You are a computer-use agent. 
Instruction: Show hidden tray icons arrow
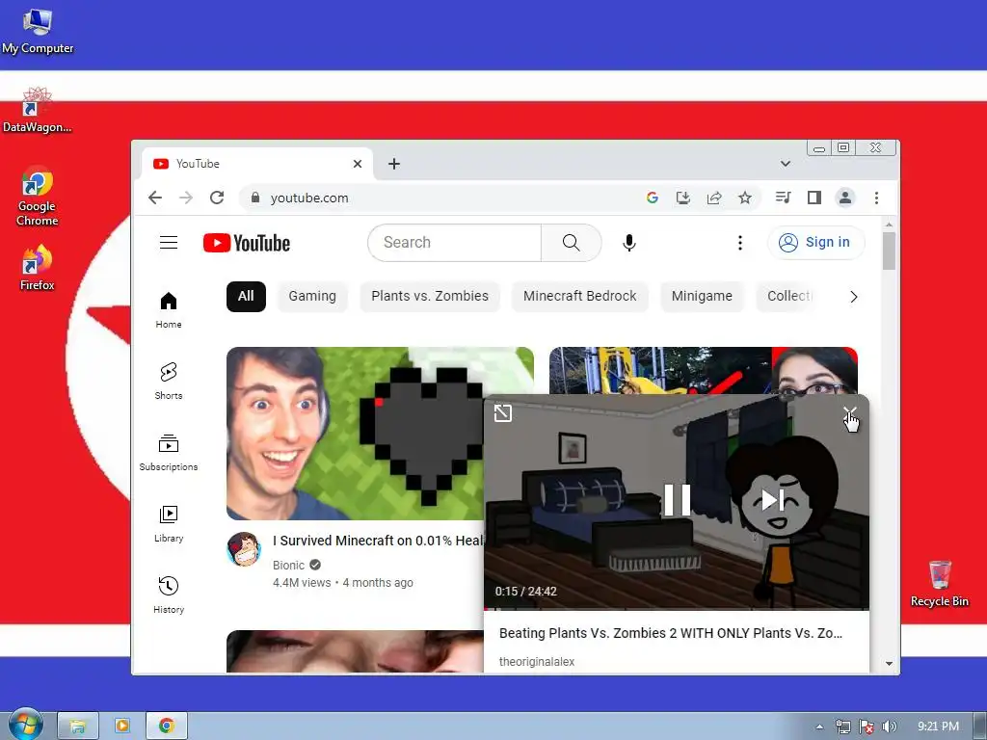point(819,727)
